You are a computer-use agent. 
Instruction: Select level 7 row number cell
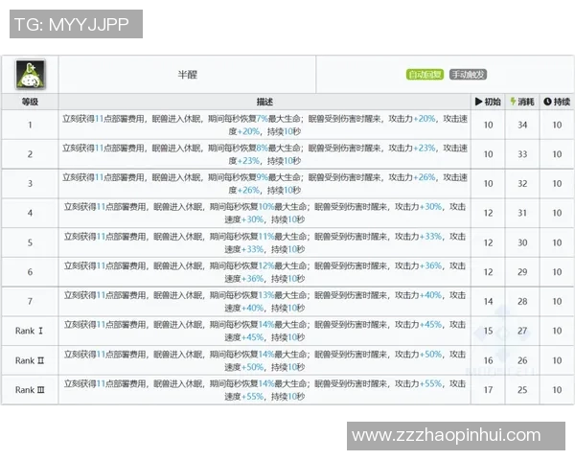30,301
